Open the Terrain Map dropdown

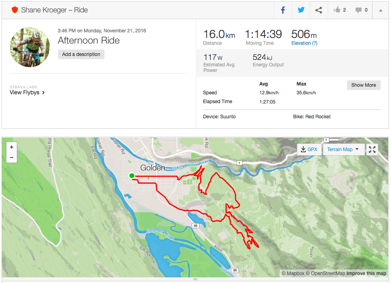click(x=343, y=149)
